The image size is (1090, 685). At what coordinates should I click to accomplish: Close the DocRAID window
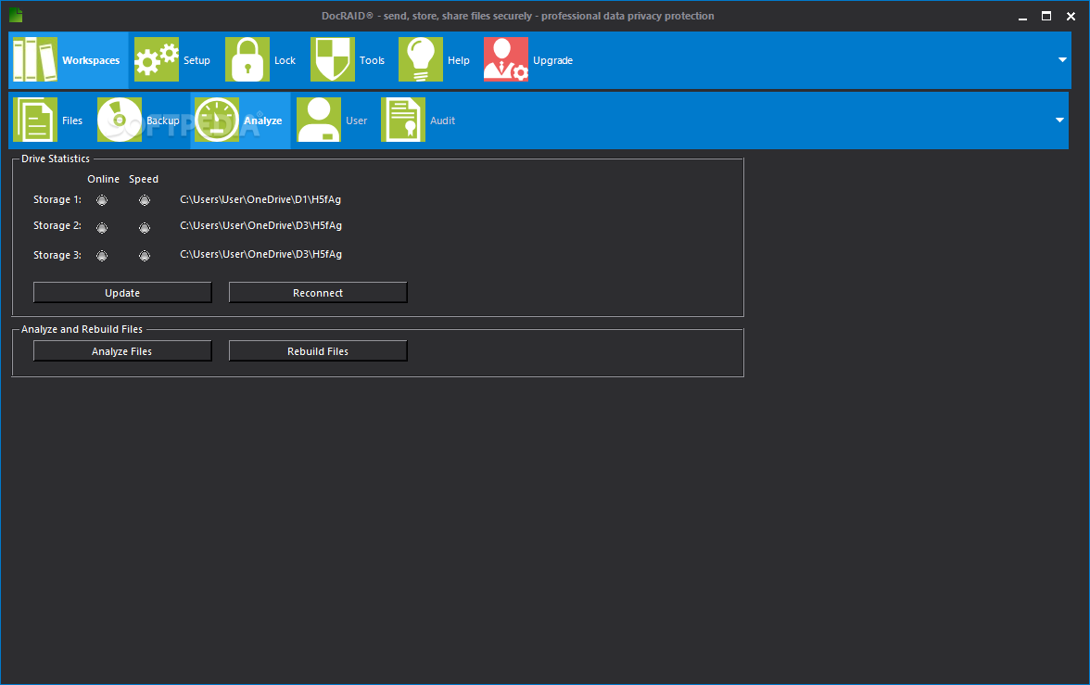[1071, 16]
